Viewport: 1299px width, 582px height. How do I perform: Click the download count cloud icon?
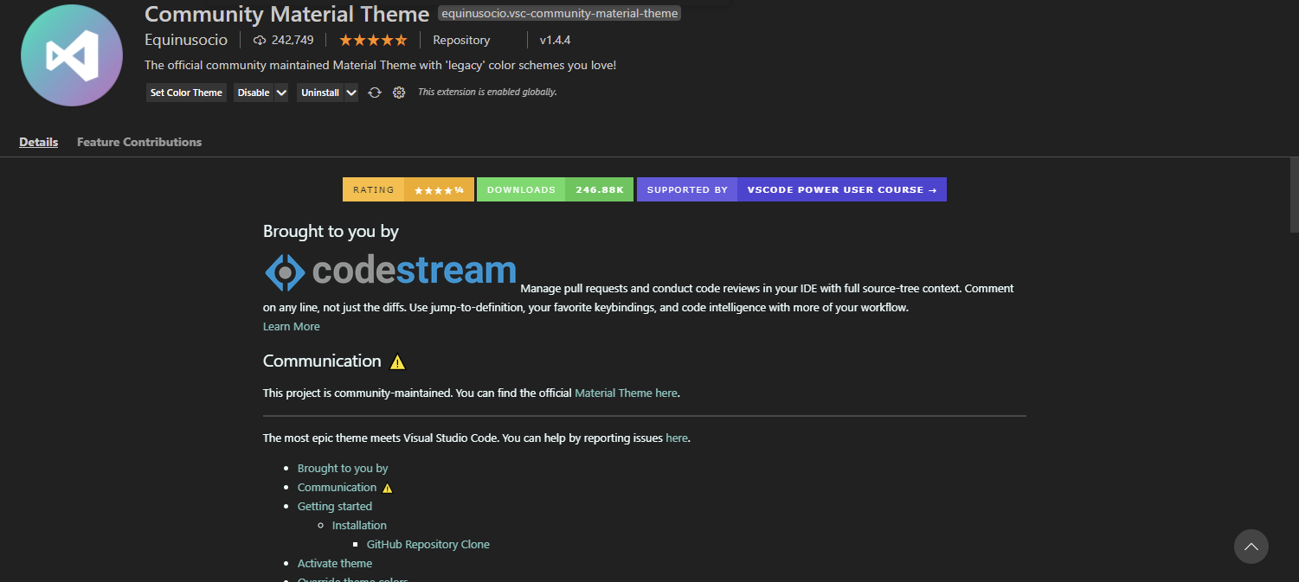point(260,41)
